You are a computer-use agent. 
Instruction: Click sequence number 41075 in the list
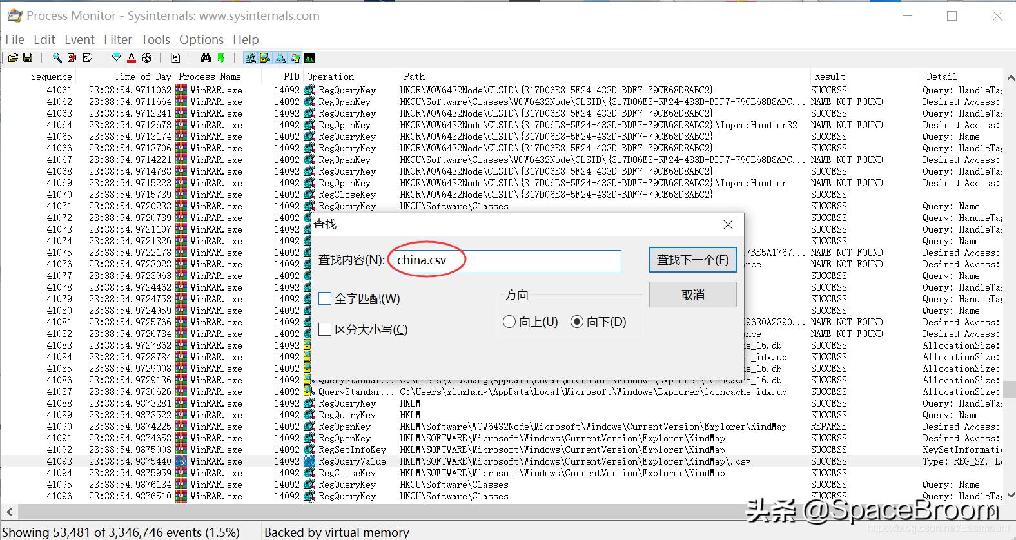[59, 253]
